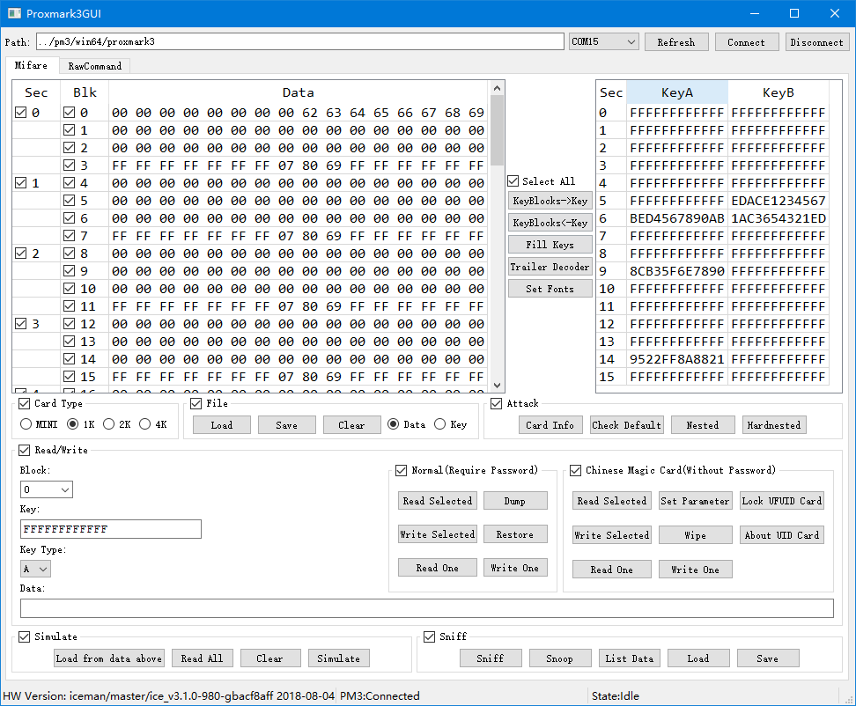Choose the Data file radio option
Viewport: 856px width, 706px height.
pyautogui.click(x=393, y=424)
